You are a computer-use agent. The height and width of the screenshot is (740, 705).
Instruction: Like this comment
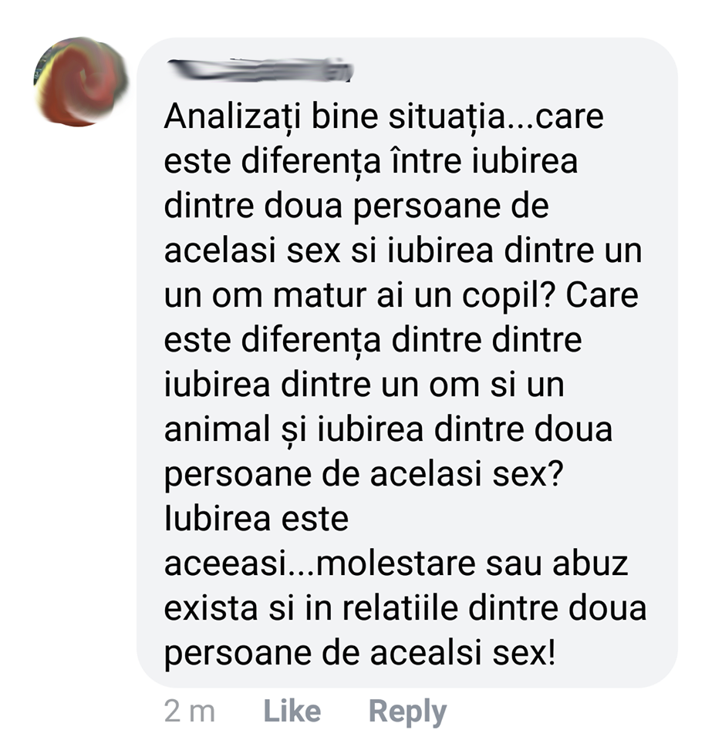click(x=292, y=711)
